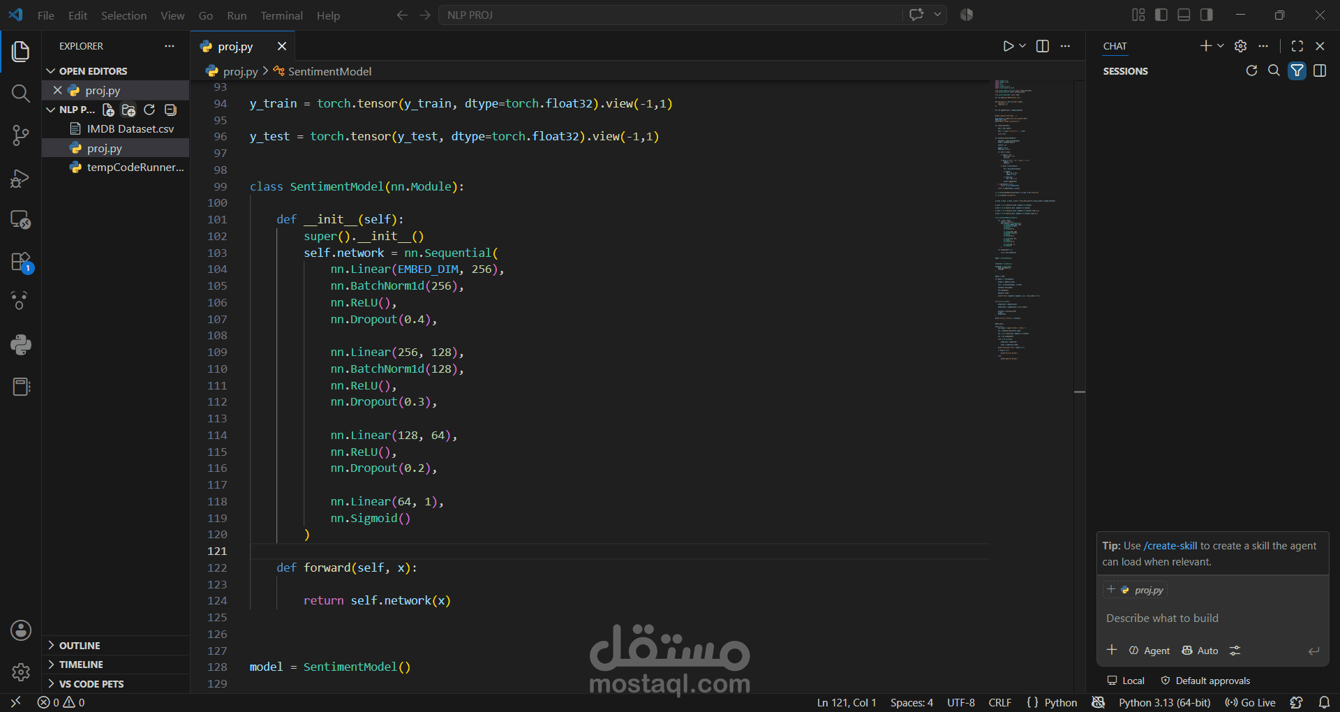Open Manage gear in activity bar
1340x712 pixels.
20,672
